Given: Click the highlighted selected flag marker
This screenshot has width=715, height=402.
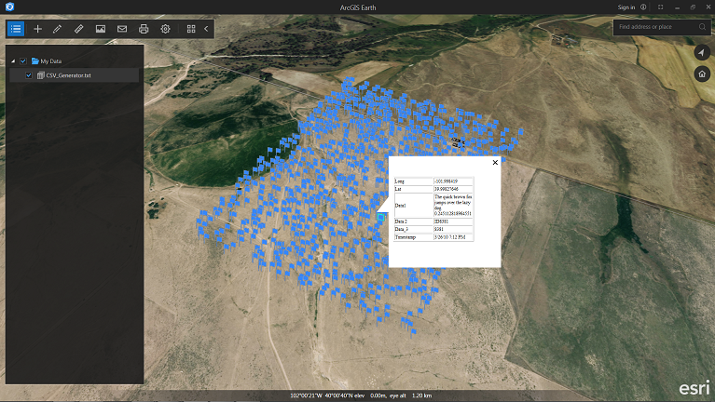Looking at the screenshot, I should 380,218.
